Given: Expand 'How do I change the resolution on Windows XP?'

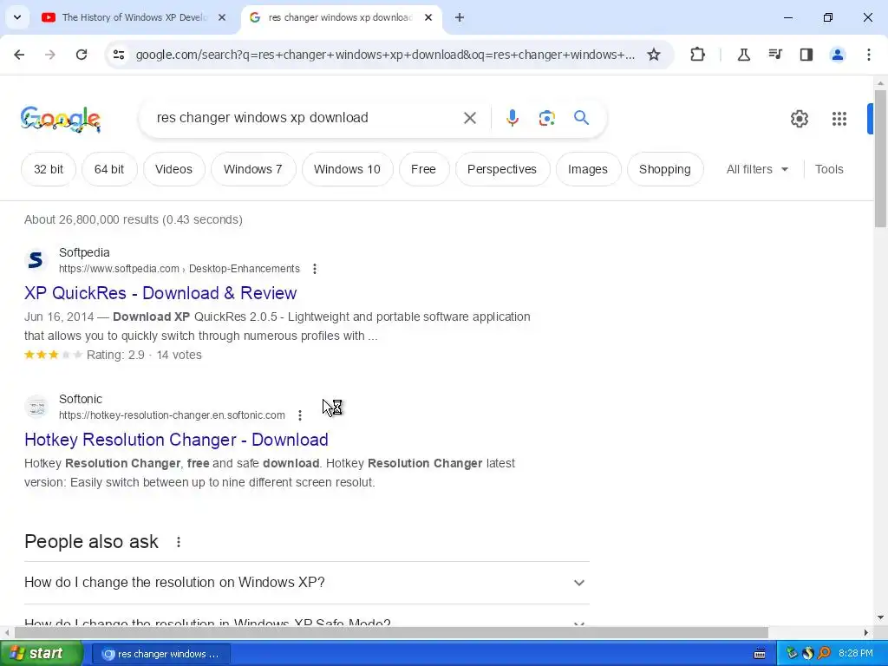Looking at the screenshot, I should coord(307,583).
